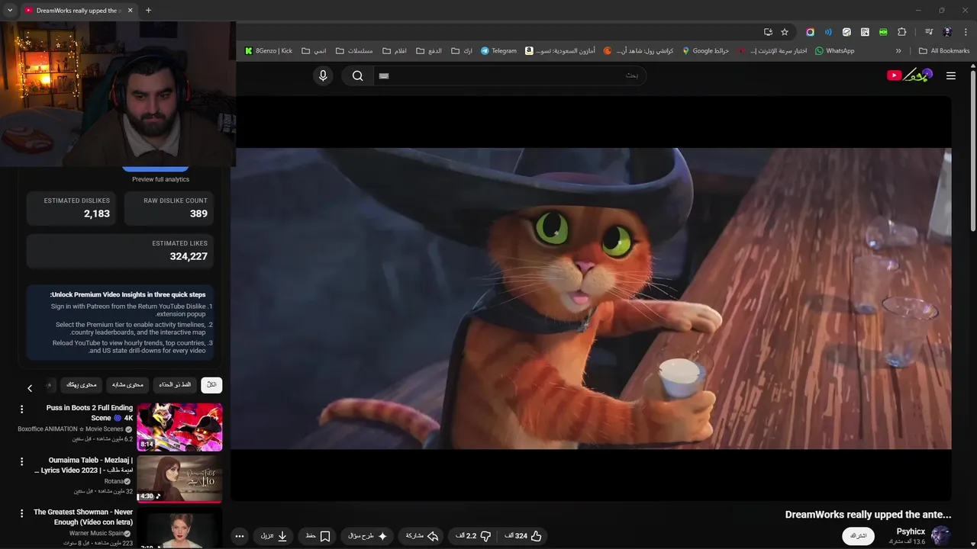Select the محتوى يهمّك filter chip
The image size is (977, 549).
pyautogui.click(x=81, y=385)
